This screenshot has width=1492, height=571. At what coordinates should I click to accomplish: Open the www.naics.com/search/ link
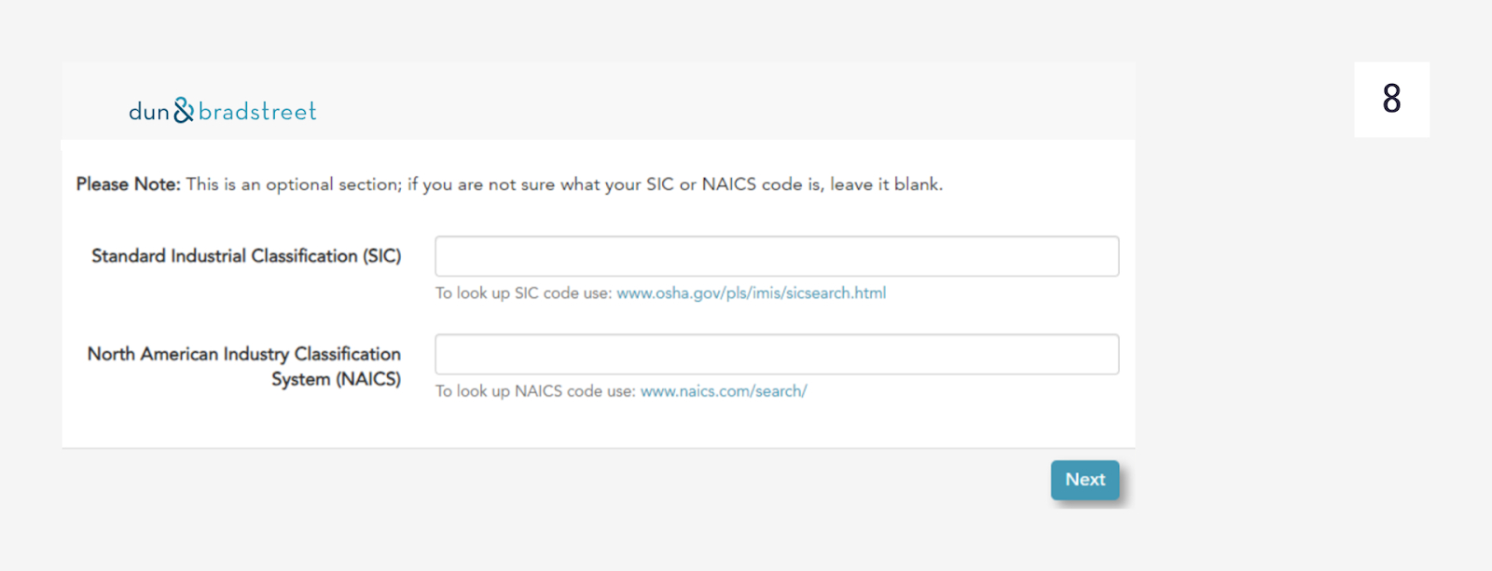pyautogui.click(x=724, y=391)
